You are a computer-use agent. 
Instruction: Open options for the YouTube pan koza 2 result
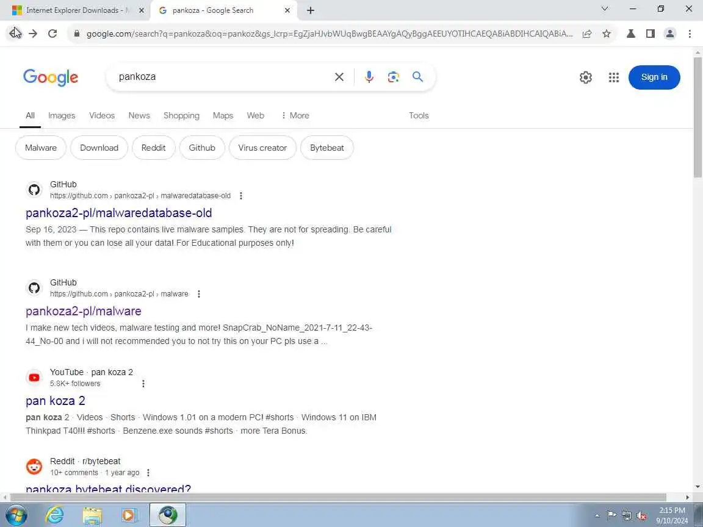point(143,384)
